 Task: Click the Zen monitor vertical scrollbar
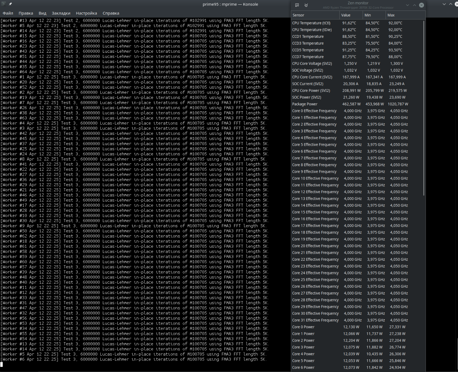[424, 108]
